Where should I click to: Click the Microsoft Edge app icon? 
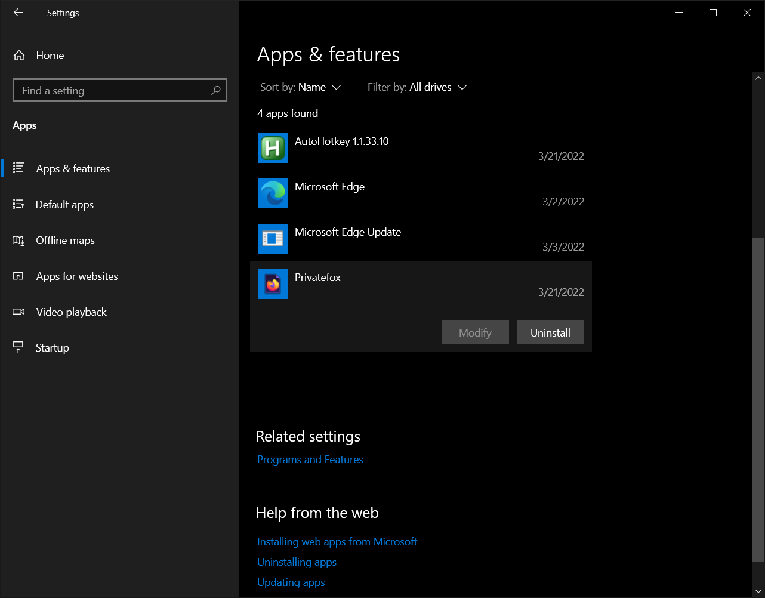tap(273, 193)
